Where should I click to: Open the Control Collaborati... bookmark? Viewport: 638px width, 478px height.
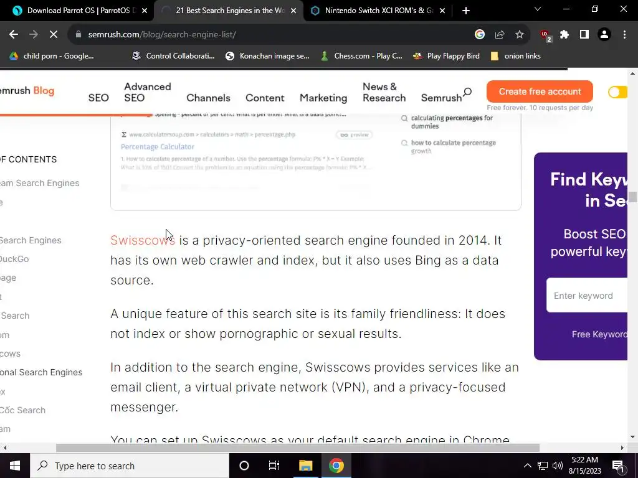pos(173,56)
